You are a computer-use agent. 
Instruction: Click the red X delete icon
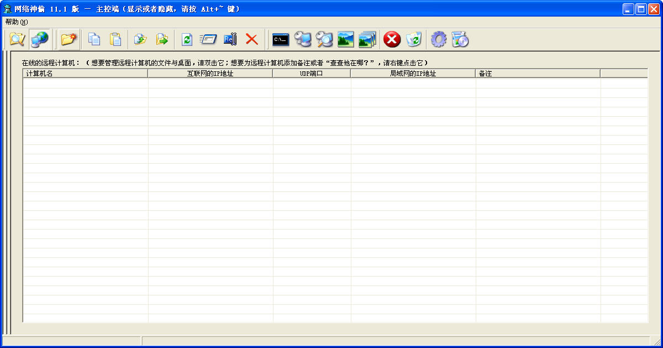tap(252, 39)
